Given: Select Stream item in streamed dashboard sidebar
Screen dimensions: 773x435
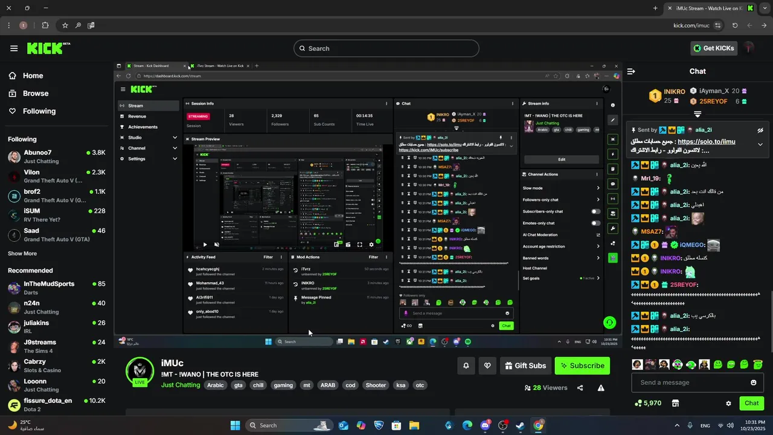Looking at the screenshot, I should click(149, 106).
